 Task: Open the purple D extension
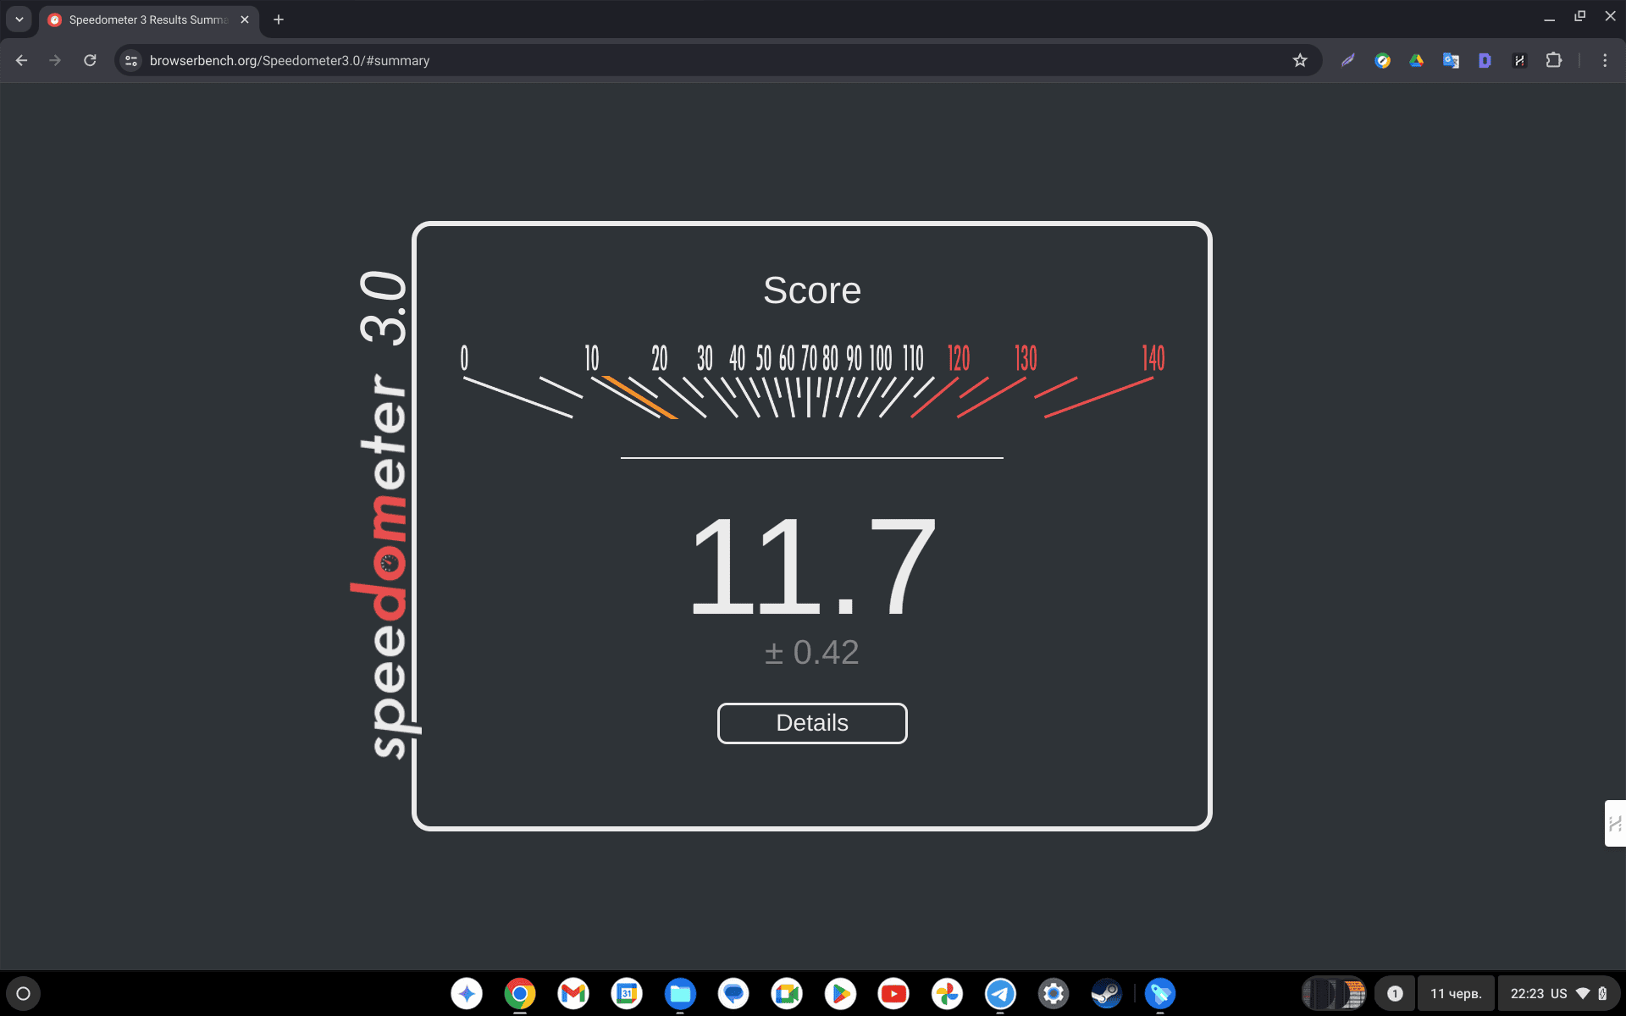1485,60
